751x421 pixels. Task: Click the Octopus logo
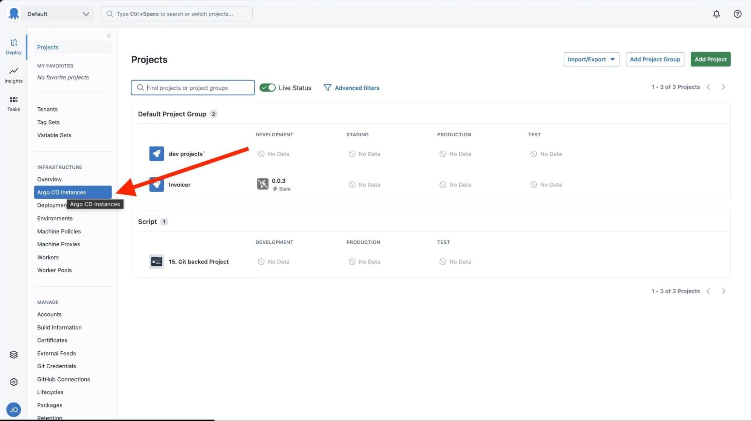tap(14, 14)
